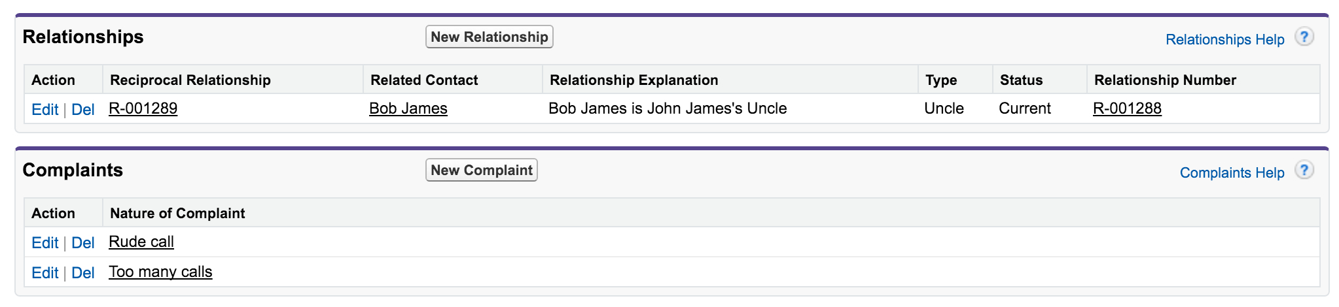Open the Bob James contact link
This screenshot has height=307, width=1339.
click(x=408, y=108)
